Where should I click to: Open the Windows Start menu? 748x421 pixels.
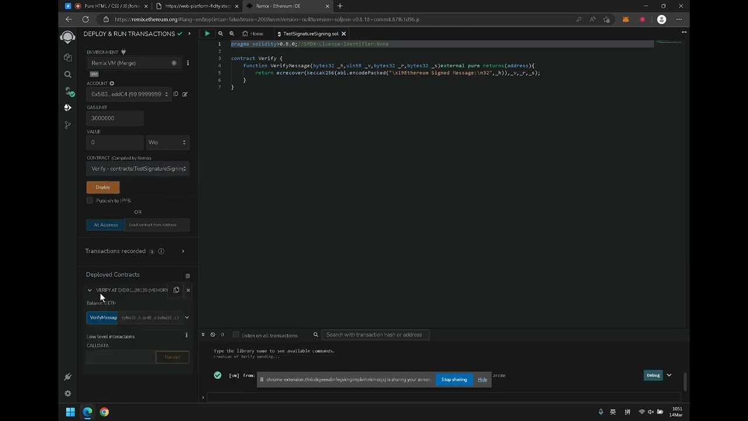(70, 412)
